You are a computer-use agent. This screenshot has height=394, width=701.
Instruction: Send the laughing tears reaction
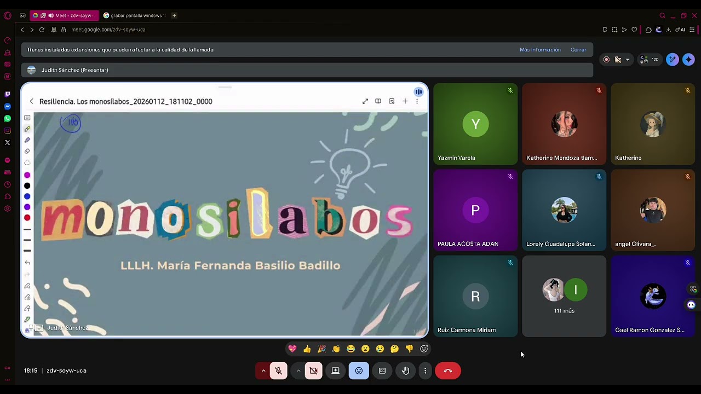point(350,349)
